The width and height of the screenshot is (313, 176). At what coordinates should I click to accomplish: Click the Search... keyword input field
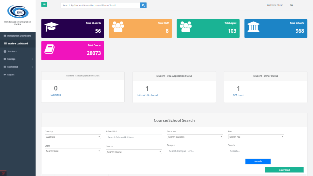[x=256, y=151]
